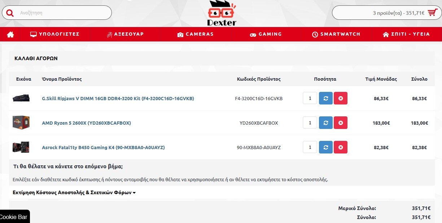Click the Κωδικός Προϊόντος column header
Screen dimensions: 442x223
pos(259,79)
